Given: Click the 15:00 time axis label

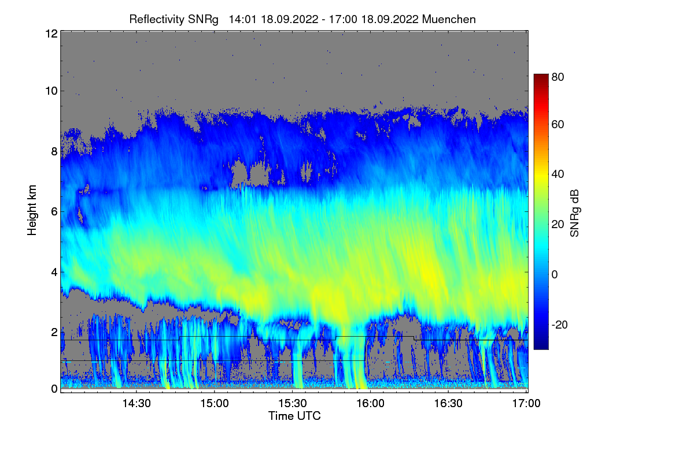Looking at the screenshot, I should (215, 403).
